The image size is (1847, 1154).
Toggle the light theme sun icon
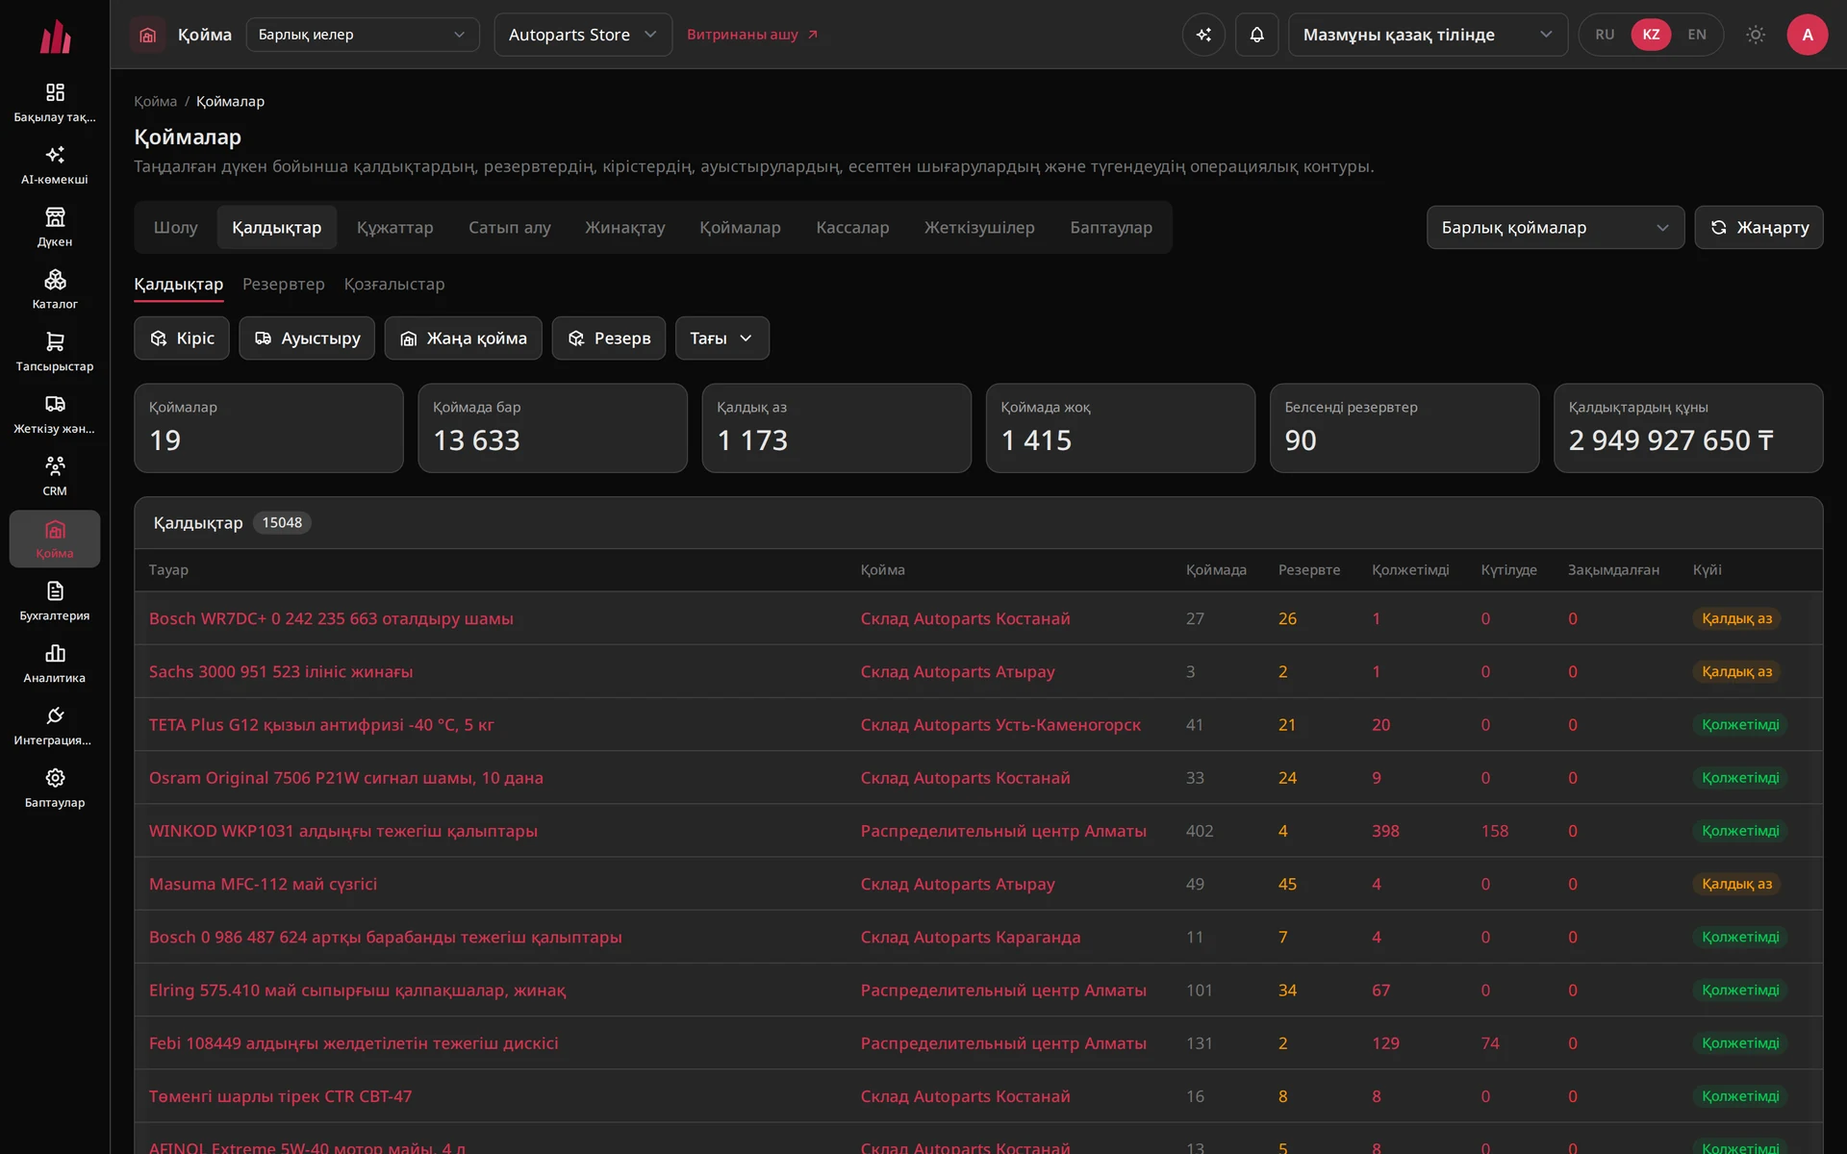(x=1756, y=35)
